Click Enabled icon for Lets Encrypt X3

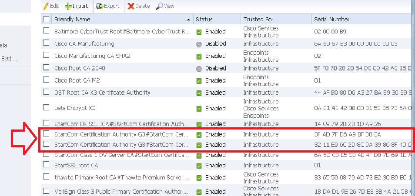199,109
